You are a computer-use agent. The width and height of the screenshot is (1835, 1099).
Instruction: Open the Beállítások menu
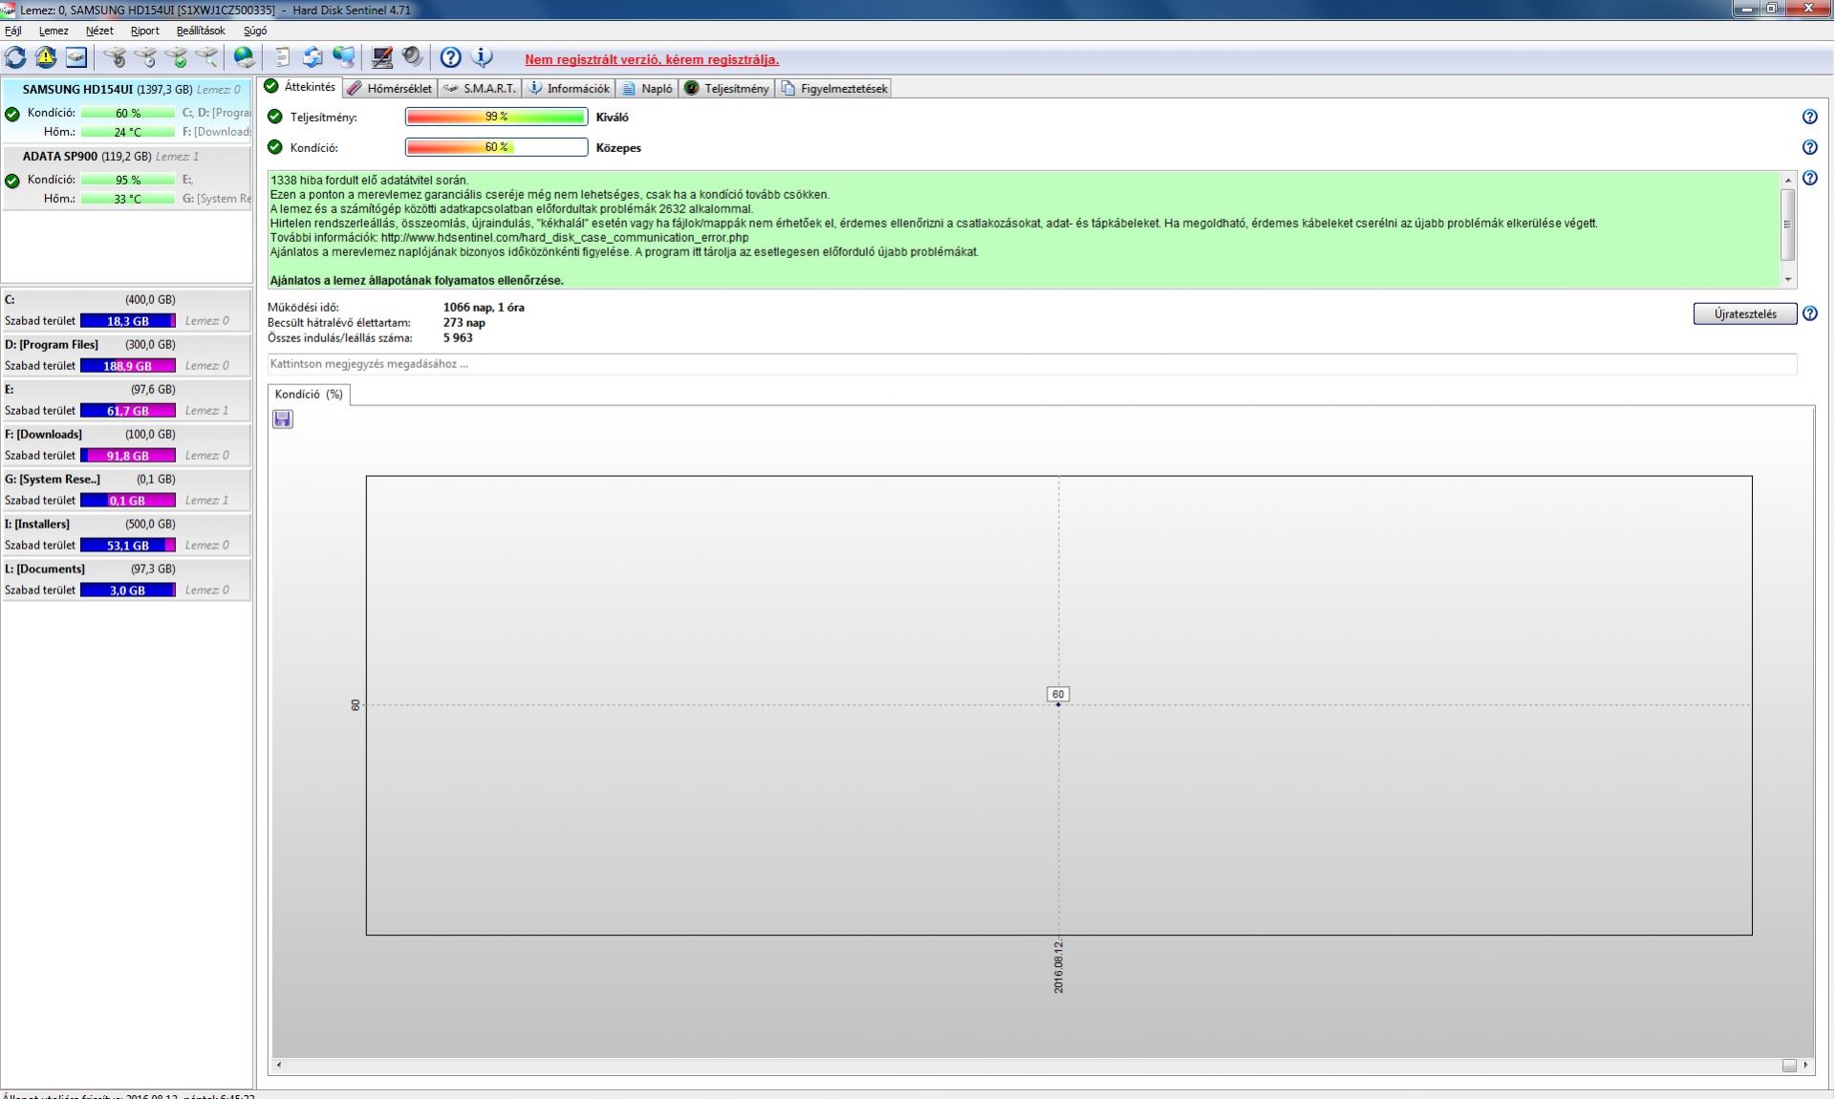[x=201, y=31]
